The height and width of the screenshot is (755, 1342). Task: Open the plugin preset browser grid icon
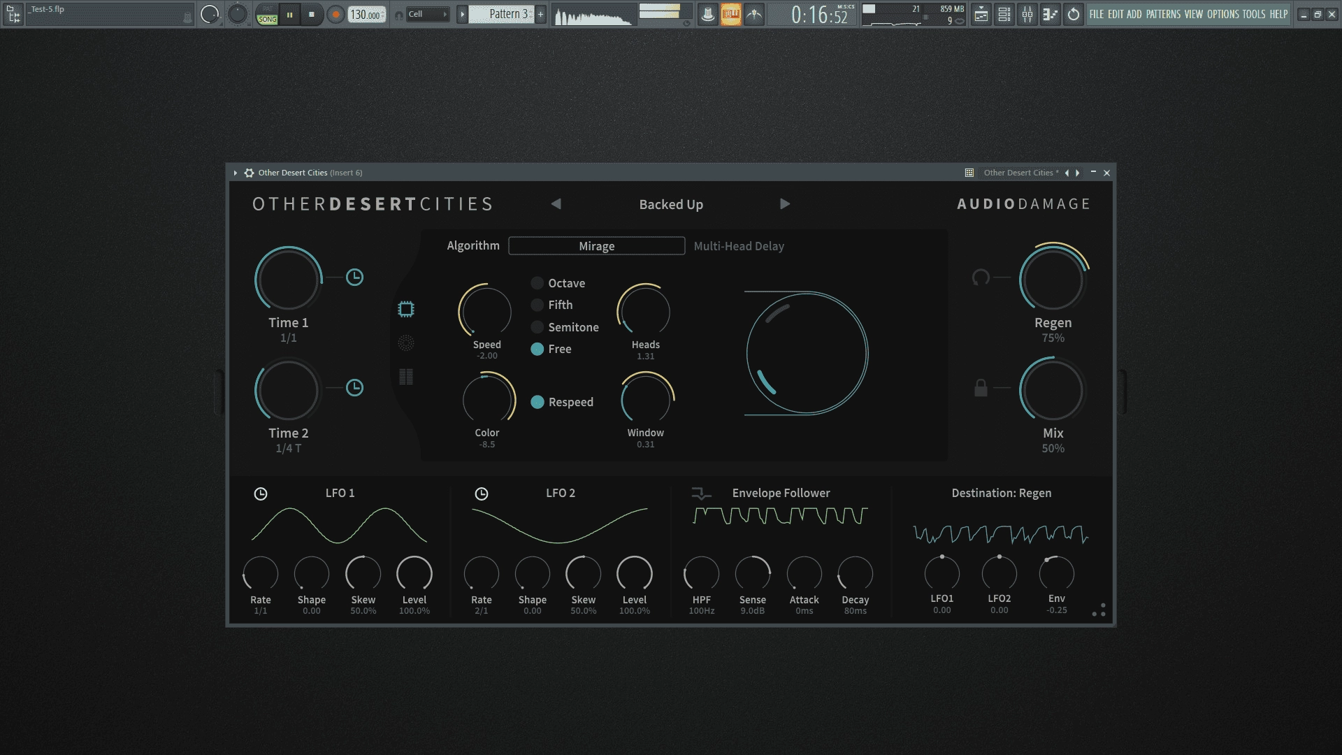coord(969,173)
